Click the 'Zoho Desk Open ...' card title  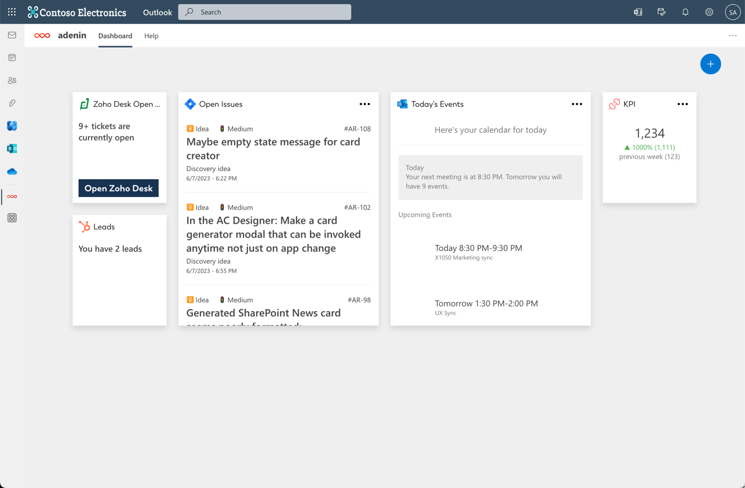[127, 104]
